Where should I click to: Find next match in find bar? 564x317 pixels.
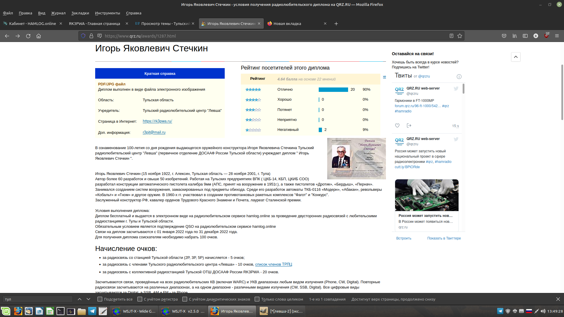pyautogui.click(x=88, y=299)
